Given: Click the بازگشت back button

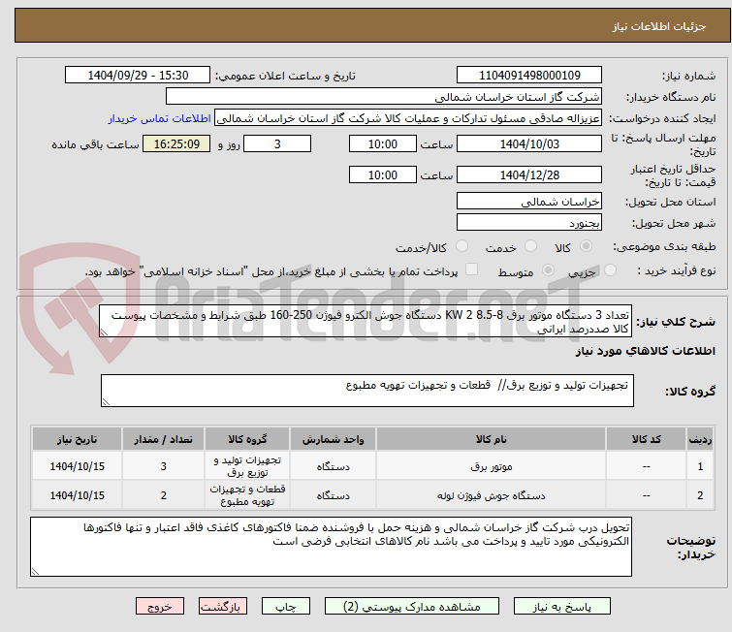Looking at the screenshot, I should (x=223, y=607).
